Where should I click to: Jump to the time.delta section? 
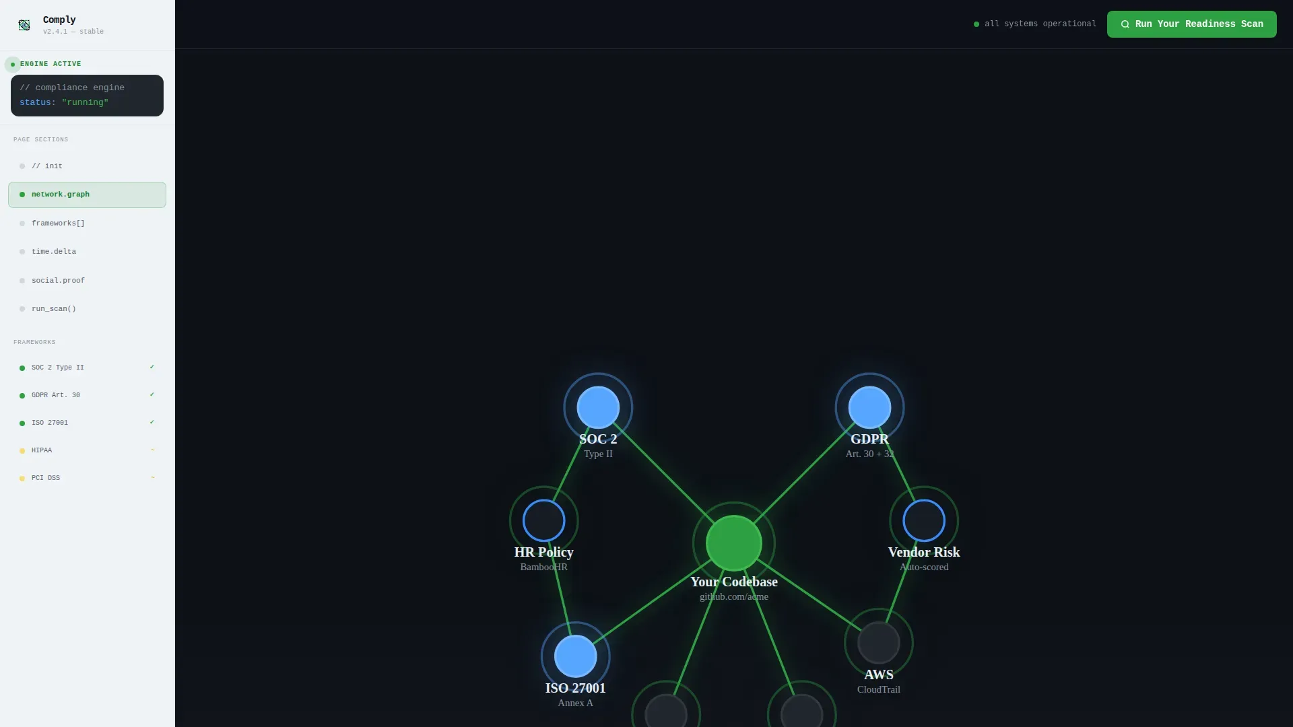pos(87,252)
